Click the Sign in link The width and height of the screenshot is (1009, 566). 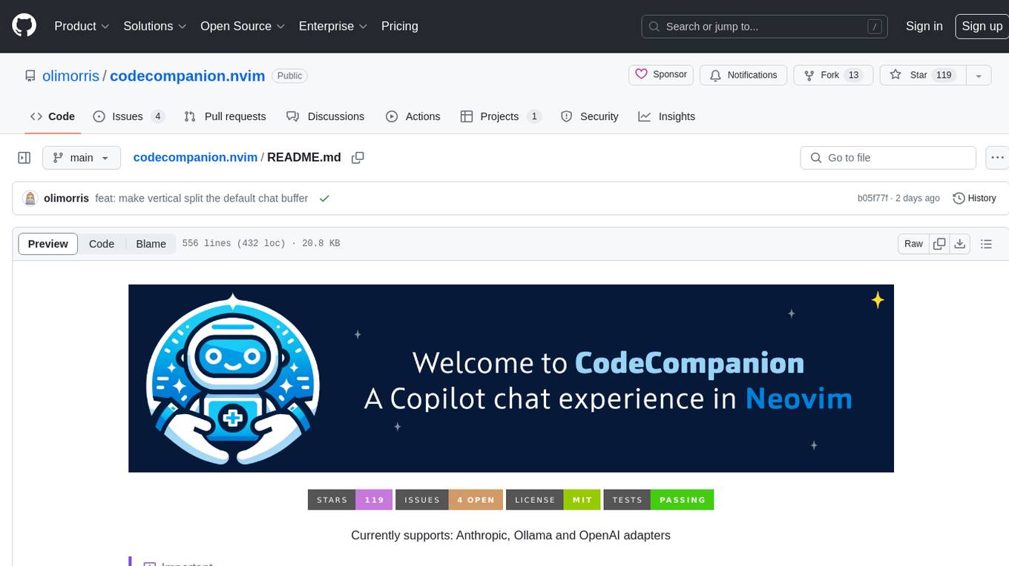click(x=924, y=26)
